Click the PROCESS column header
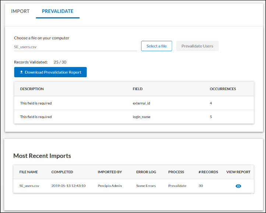The height and width of the screenshot is (213, 266). point(176,172)
